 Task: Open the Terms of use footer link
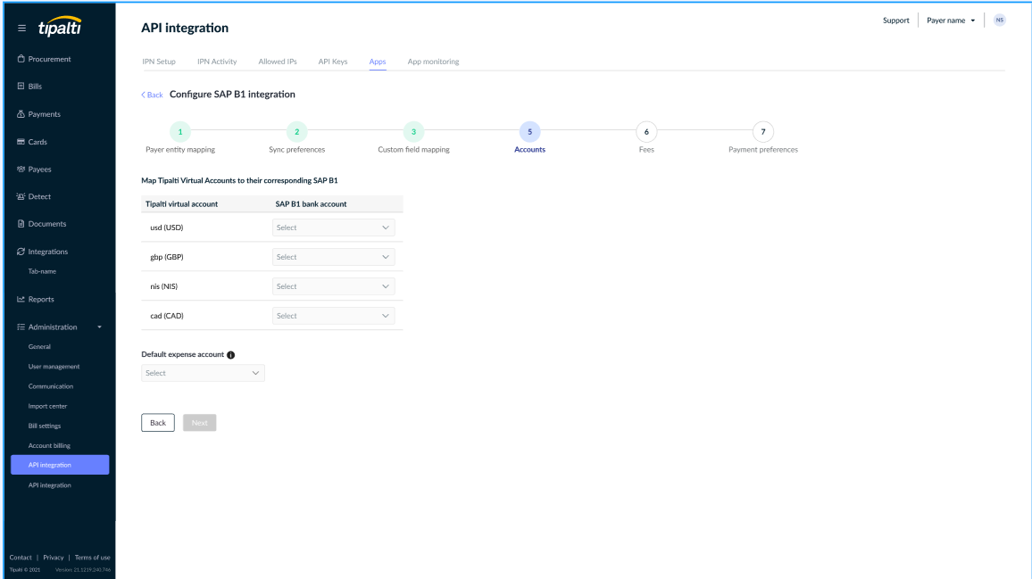click(x=92, y=558)
